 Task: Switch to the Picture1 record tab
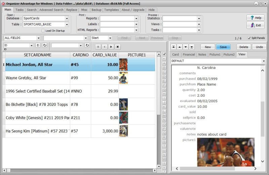[x=215, y=54]
